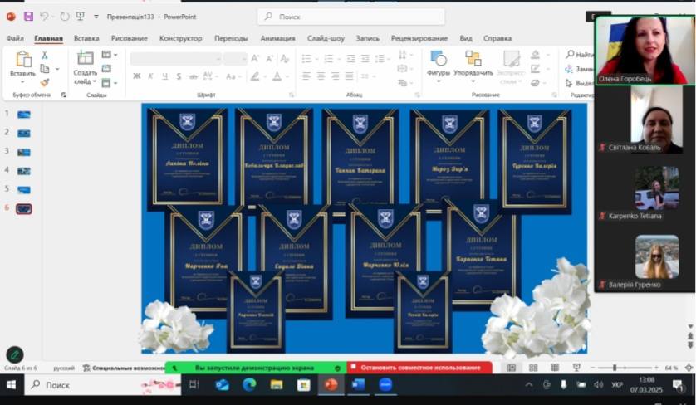Open the Shapes (Фигуры) gallery
The image size is (696, 405).
pos(438,59)
